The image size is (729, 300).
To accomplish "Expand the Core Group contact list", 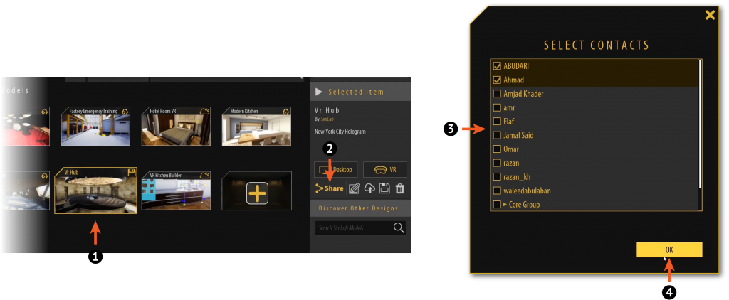I will [505, 205].
